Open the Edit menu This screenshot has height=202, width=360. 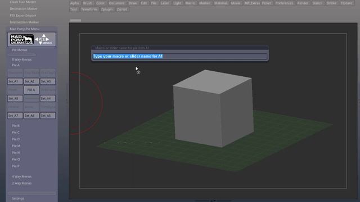click(144, 3)
